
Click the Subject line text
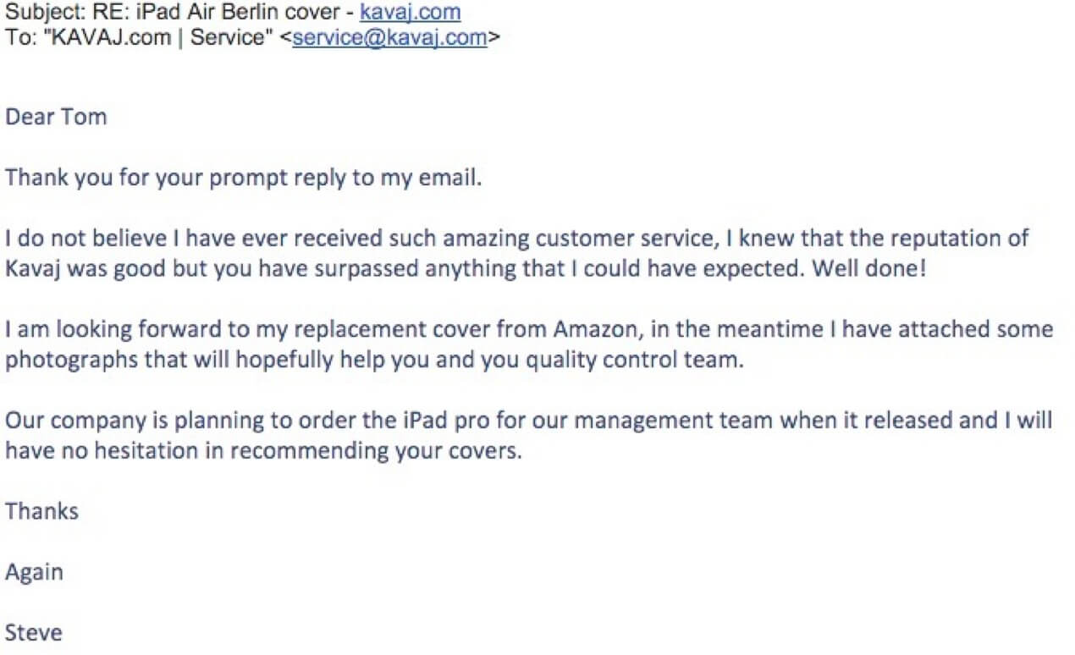click(233, 13)
